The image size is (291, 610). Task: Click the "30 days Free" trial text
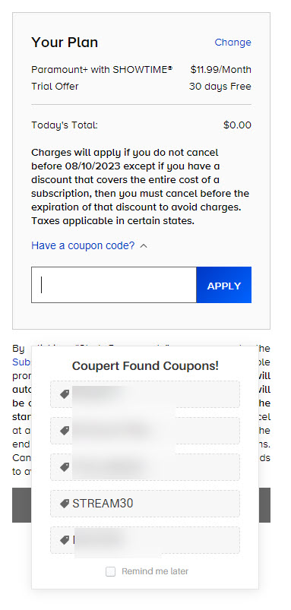(x=220, y=87)
